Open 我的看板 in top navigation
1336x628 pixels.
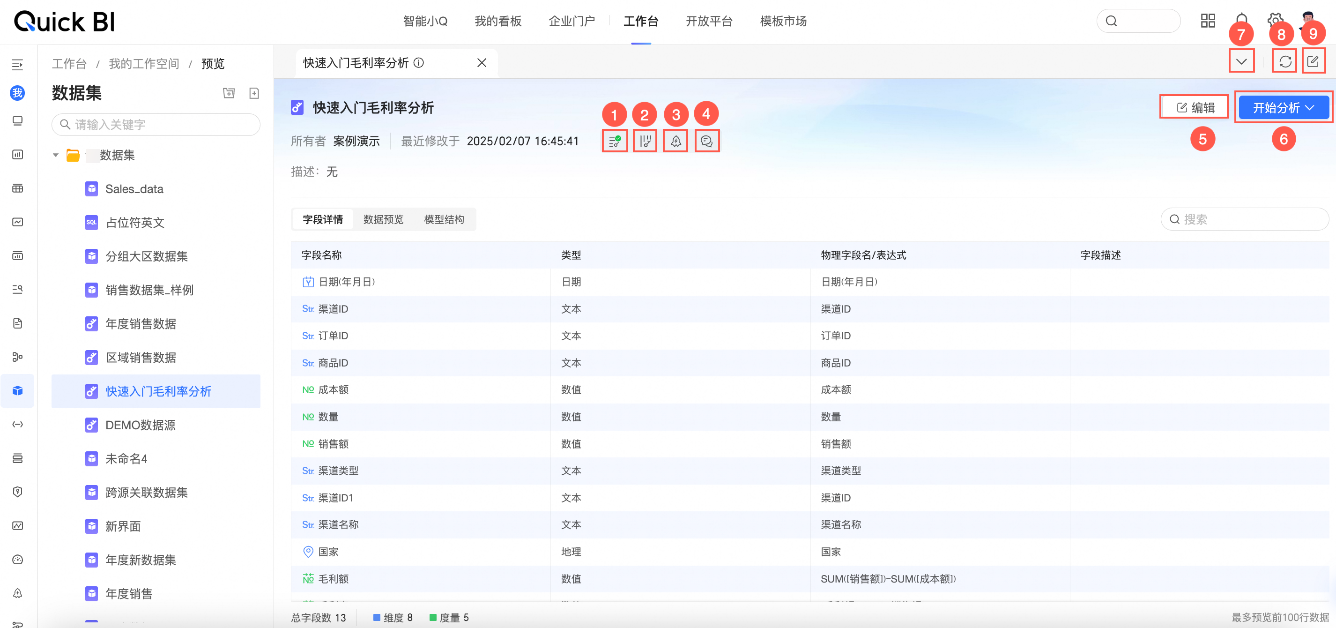click(498, 21)
